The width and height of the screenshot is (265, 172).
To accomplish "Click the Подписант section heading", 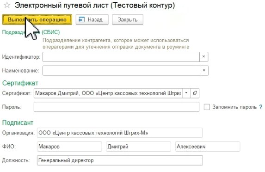I will [x=18, y=123].
